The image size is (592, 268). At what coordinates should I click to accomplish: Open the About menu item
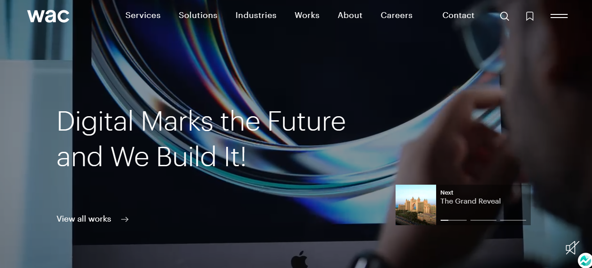pos(350,15)
